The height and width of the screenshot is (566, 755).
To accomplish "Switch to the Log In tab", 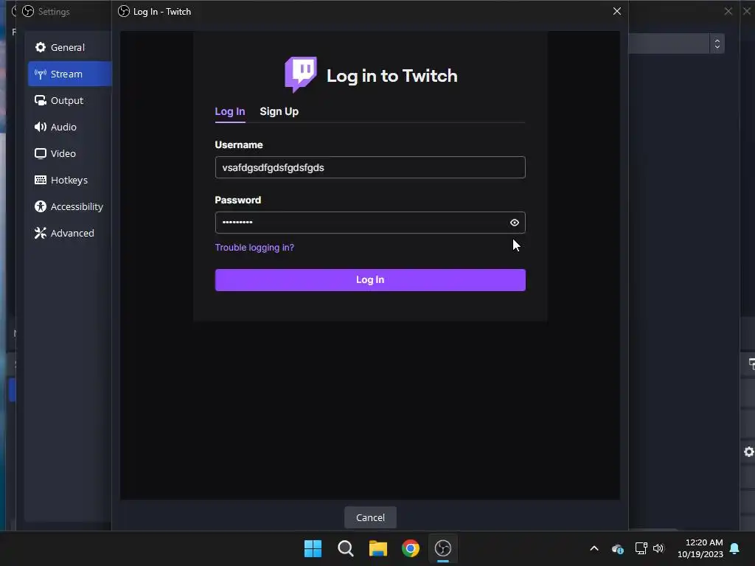I will [x=230, y=112].
